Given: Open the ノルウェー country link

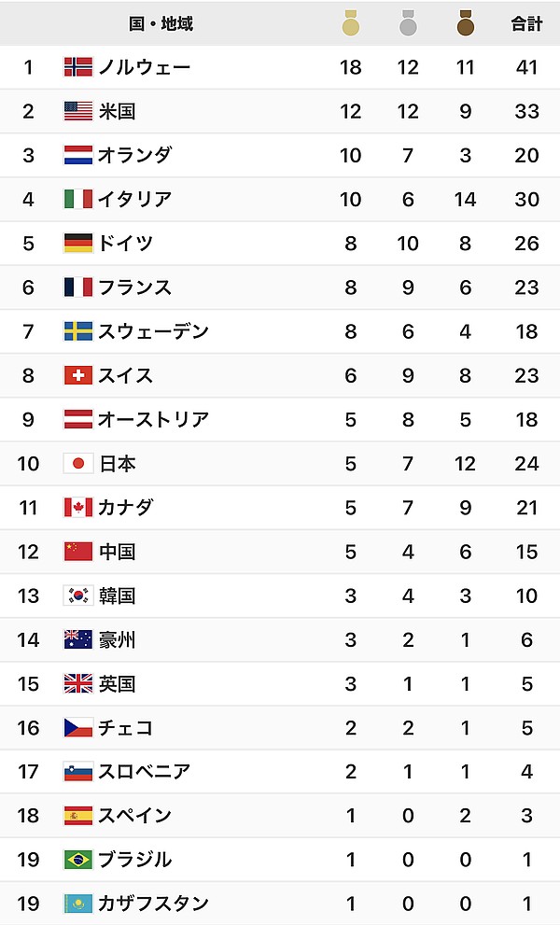Looking at the screenshot, I should tap(145, 67).
